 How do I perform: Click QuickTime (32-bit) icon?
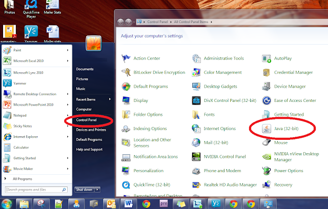(126, 184)
